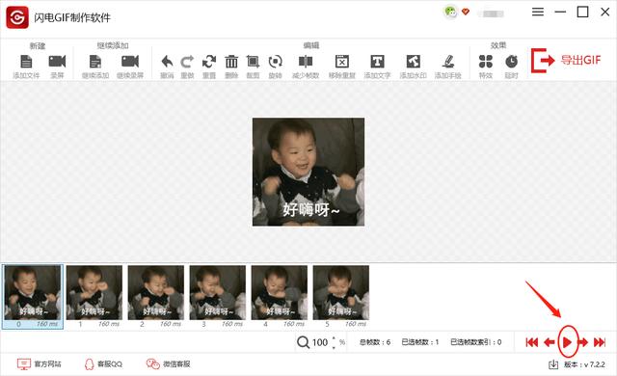Open the Delay (延时) clock icon
Screen dimensions: 617x376
coord(511,62)
